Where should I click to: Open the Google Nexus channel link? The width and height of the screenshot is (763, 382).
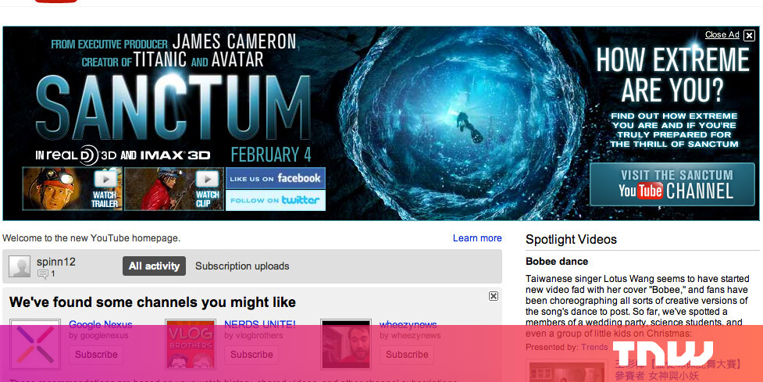tap(101, 324)
